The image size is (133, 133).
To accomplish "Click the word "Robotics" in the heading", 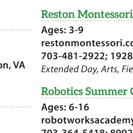I will point(62,91).
